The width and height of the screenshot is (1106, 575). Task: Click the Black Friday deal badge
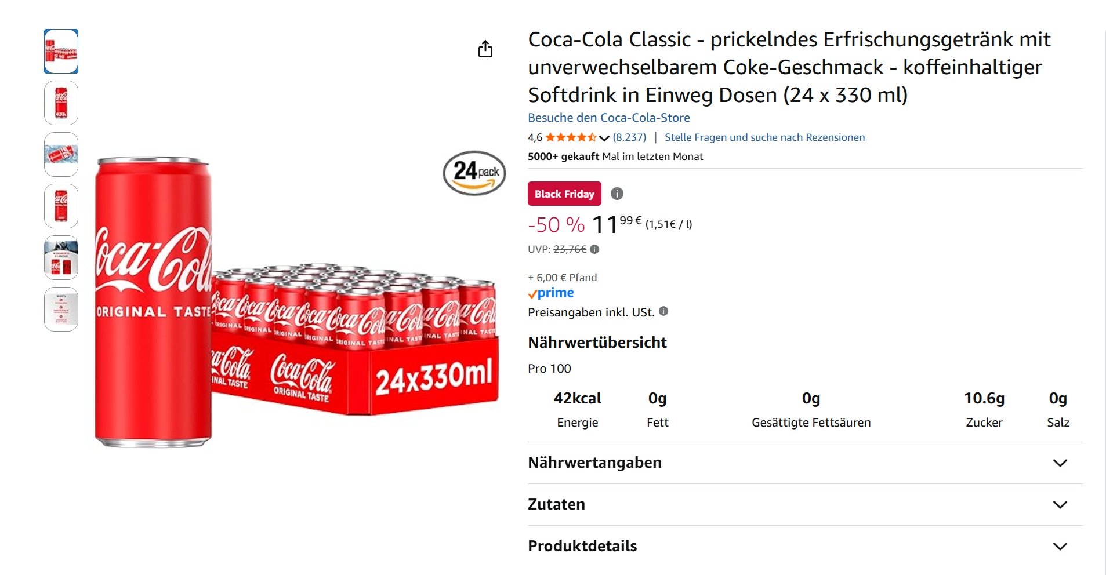click(x=564, y=194)
